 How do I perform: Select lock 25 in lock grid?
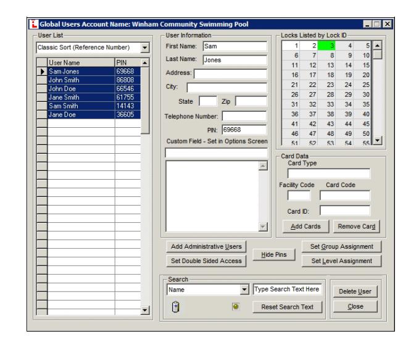click(x=362, y=85)
